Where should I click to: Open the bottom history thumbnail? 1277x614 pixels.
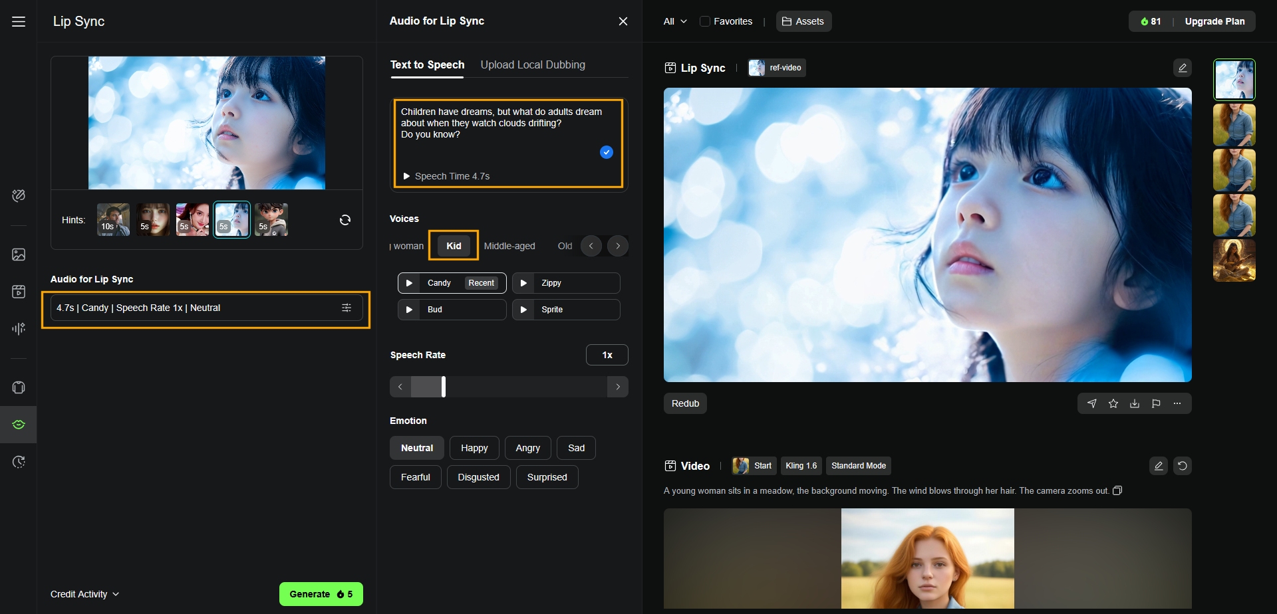pyautogui.click(x=1234, y=260)
